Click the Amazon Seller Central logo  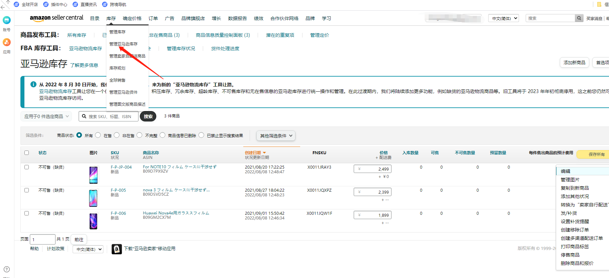click(57, 18)
